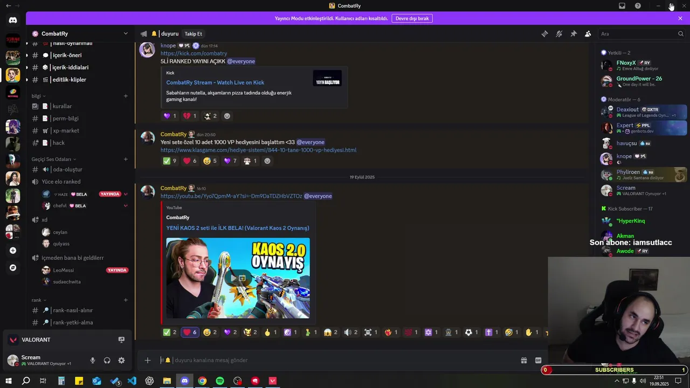Image resolution: width=690 pixels, height=388 pixels.
Task: Open the klasgame.com hediye link
Action: click(x=258, y=150)
